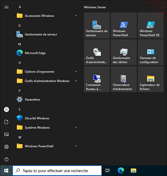
Task: Click the Windows Start button
Action: [x=6, y=171]
